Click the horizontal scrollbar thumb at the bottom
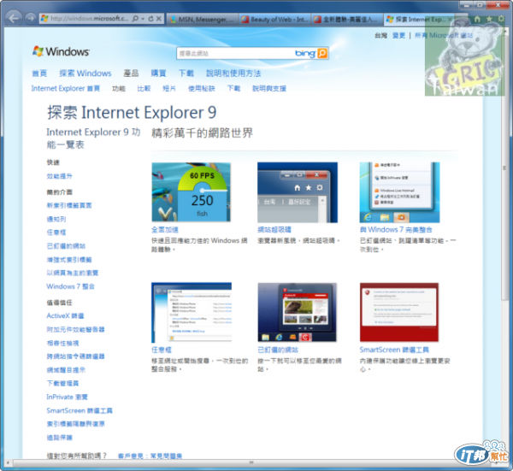The image size is (513, 471). (251, 462)
